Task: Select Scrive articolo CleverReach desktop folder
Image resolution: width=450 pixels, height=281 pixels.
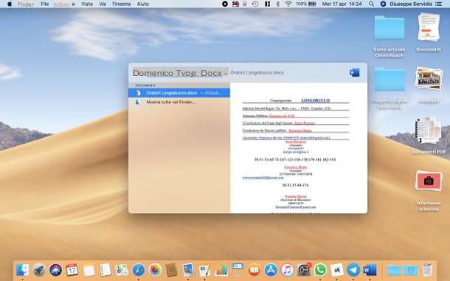Action: (x=390, y=37)
